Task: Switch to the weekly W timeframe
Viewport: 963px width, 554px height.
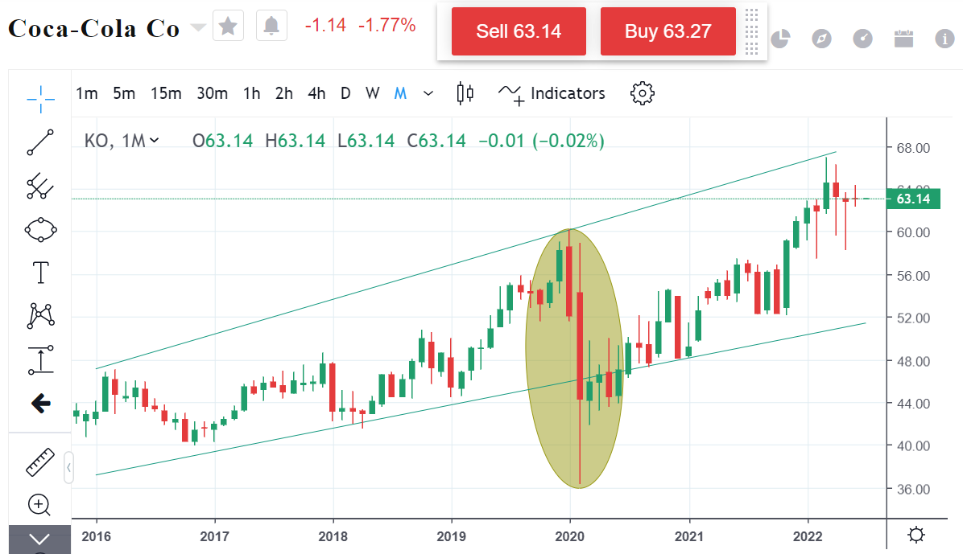Action: 372,93
